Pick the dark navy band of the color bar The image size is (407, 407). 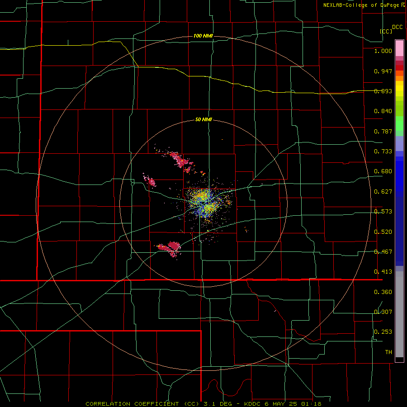pyautogui.click(x=399, y=231)
